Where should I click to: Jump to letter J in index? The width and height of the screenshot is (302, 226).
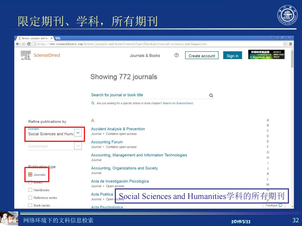pos(268,168)
